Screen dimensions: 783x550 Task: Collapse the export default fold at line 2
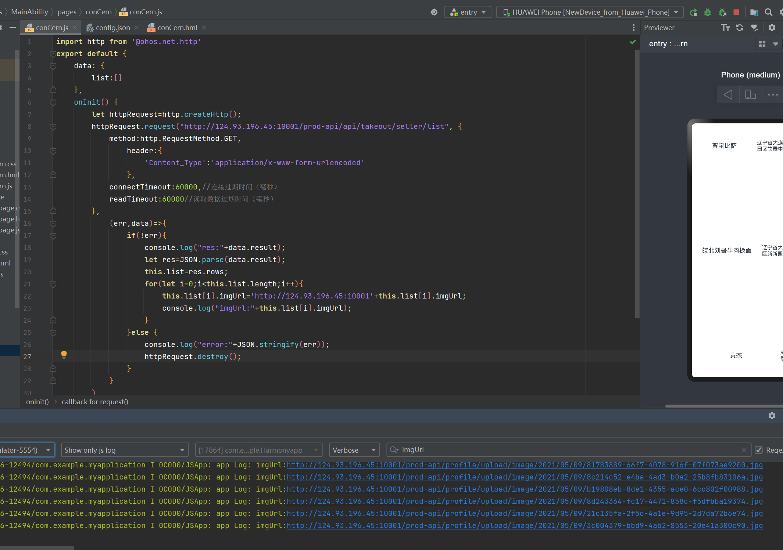coord(53,54)
